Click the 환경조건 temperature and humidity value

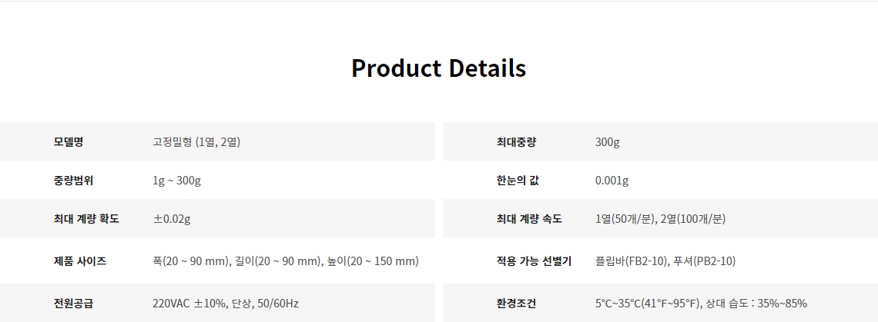[701, 304]
